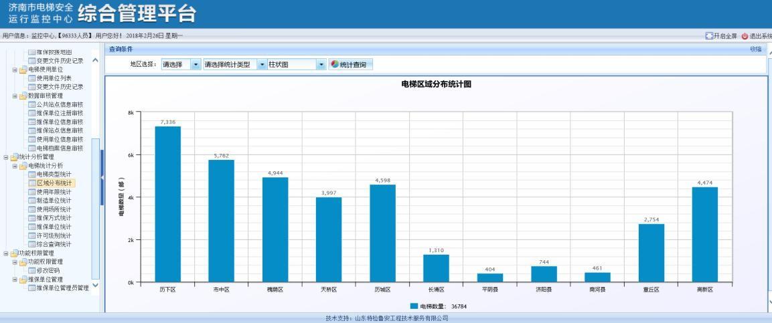Image resolution: width=772 pixels, height=323 pixels.
Task: Open 电梯类型统计 in the sidebar
Action: (x=54, y=174)
